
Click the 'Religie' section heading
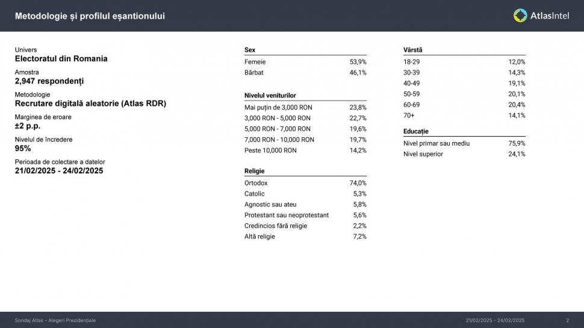pyautogui.click(x=255, y=171)
